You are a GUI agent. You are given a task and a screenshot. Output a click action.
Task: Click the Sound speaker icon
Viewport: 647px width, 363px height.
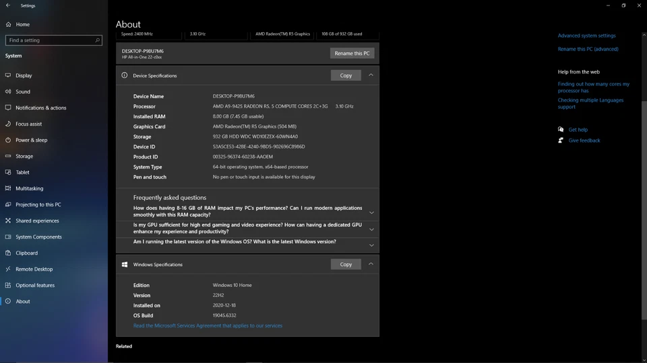[8, 91]
